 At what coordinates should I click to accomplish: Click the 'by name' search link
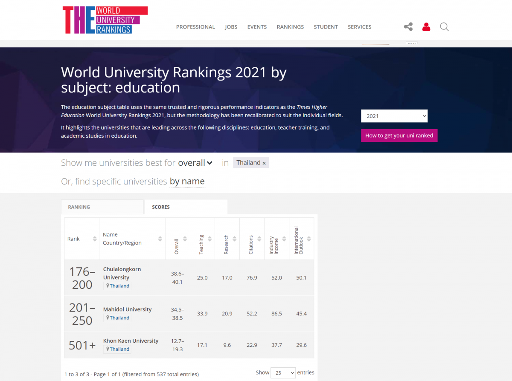pos(187,182)
